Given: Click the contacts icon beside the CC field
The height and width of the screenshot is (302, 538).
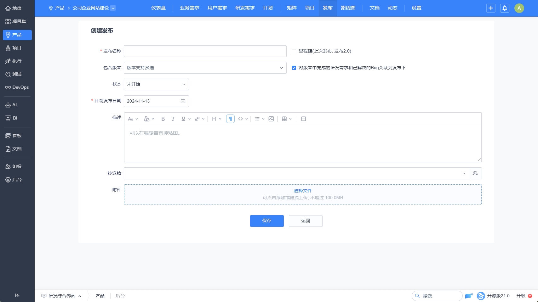Looking at the screenshot, I should [475, 173].
